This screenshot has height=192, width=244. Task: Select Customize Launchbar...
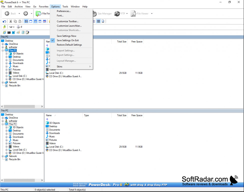tap(69, 26)
